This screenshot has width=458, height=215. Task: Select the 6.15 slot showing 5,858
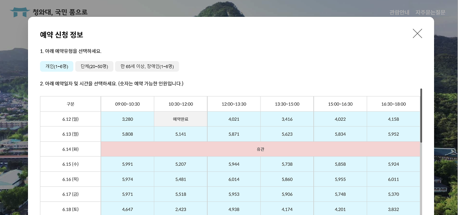point(340,164)
